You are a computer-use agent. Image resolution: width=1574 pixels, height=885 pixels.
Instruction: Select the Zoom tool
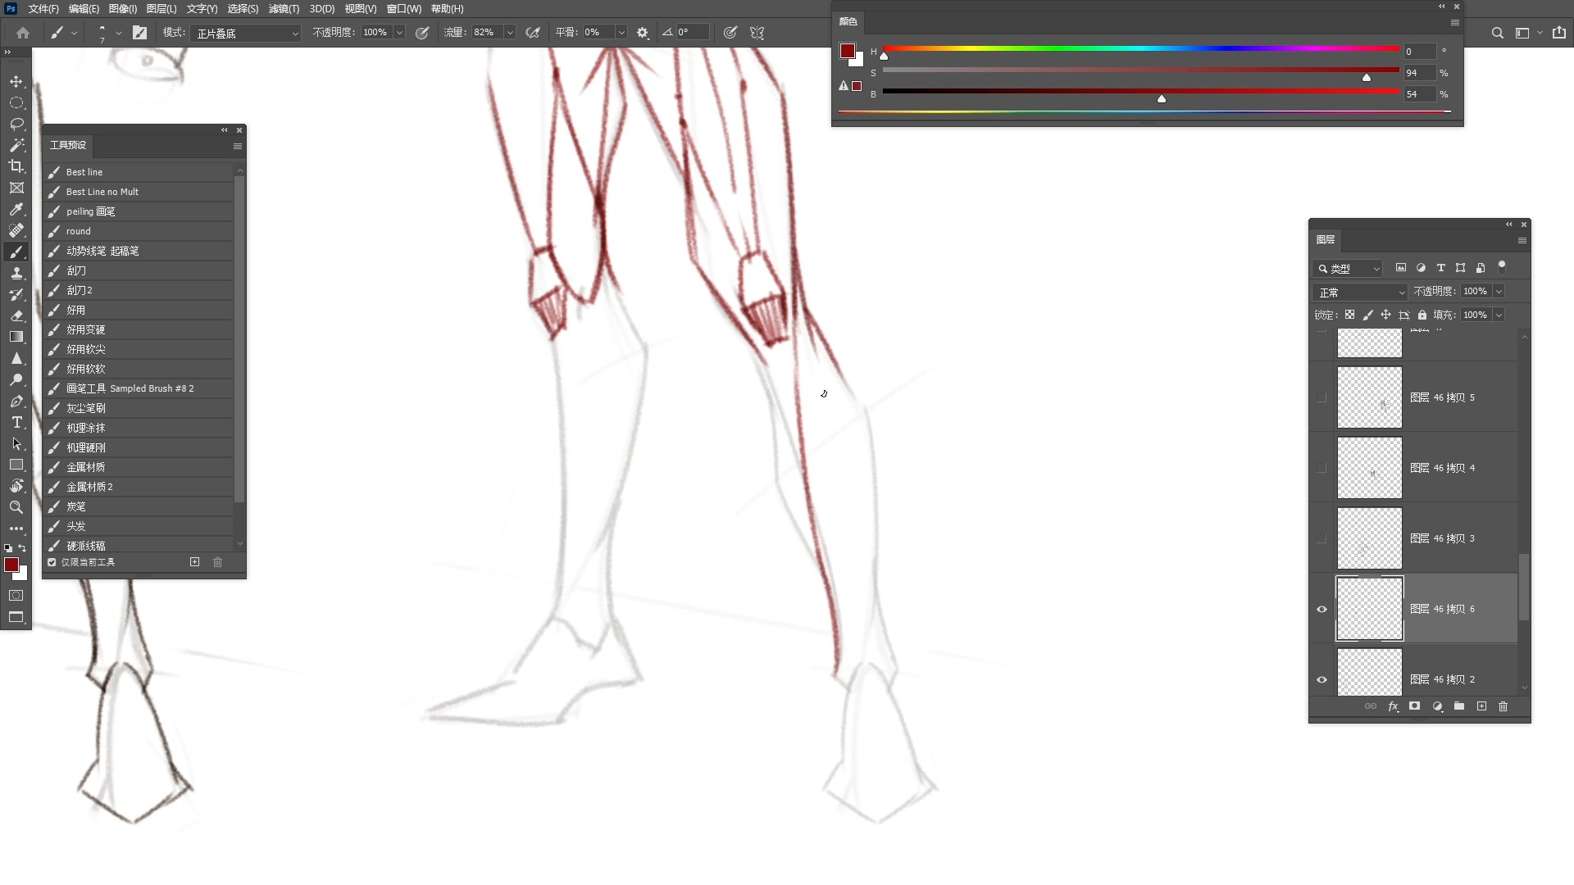click(x=16, y=508)
